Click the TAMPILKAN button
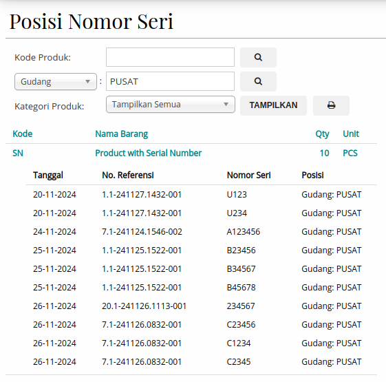 pyautogui.click(x=273, y=105)
